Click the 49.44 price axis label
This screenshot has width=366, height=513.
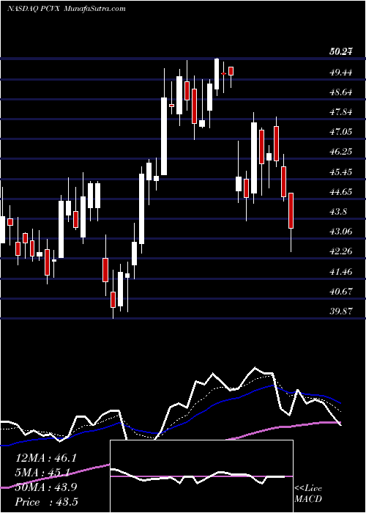click(340, 73)
